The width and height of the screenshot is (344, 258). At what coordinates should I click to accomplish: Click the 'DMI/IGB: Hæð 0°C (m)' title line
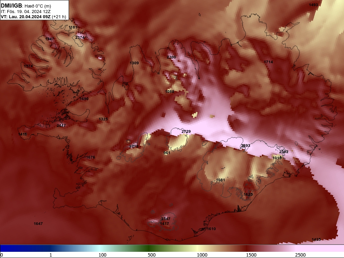26,6
